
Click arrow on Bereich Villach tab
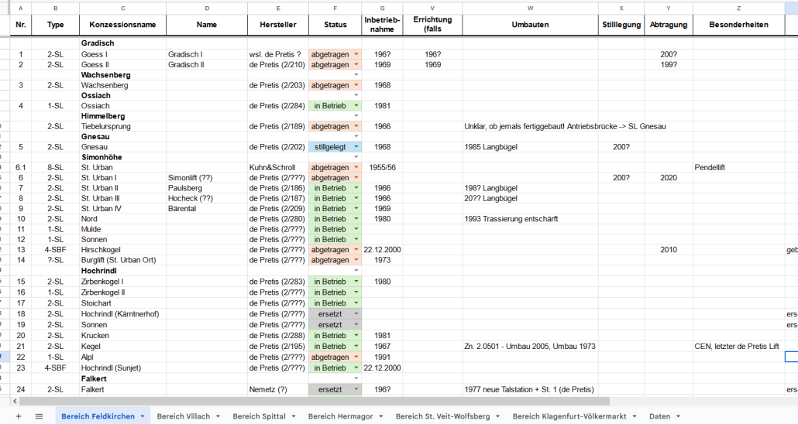point(218,416)
